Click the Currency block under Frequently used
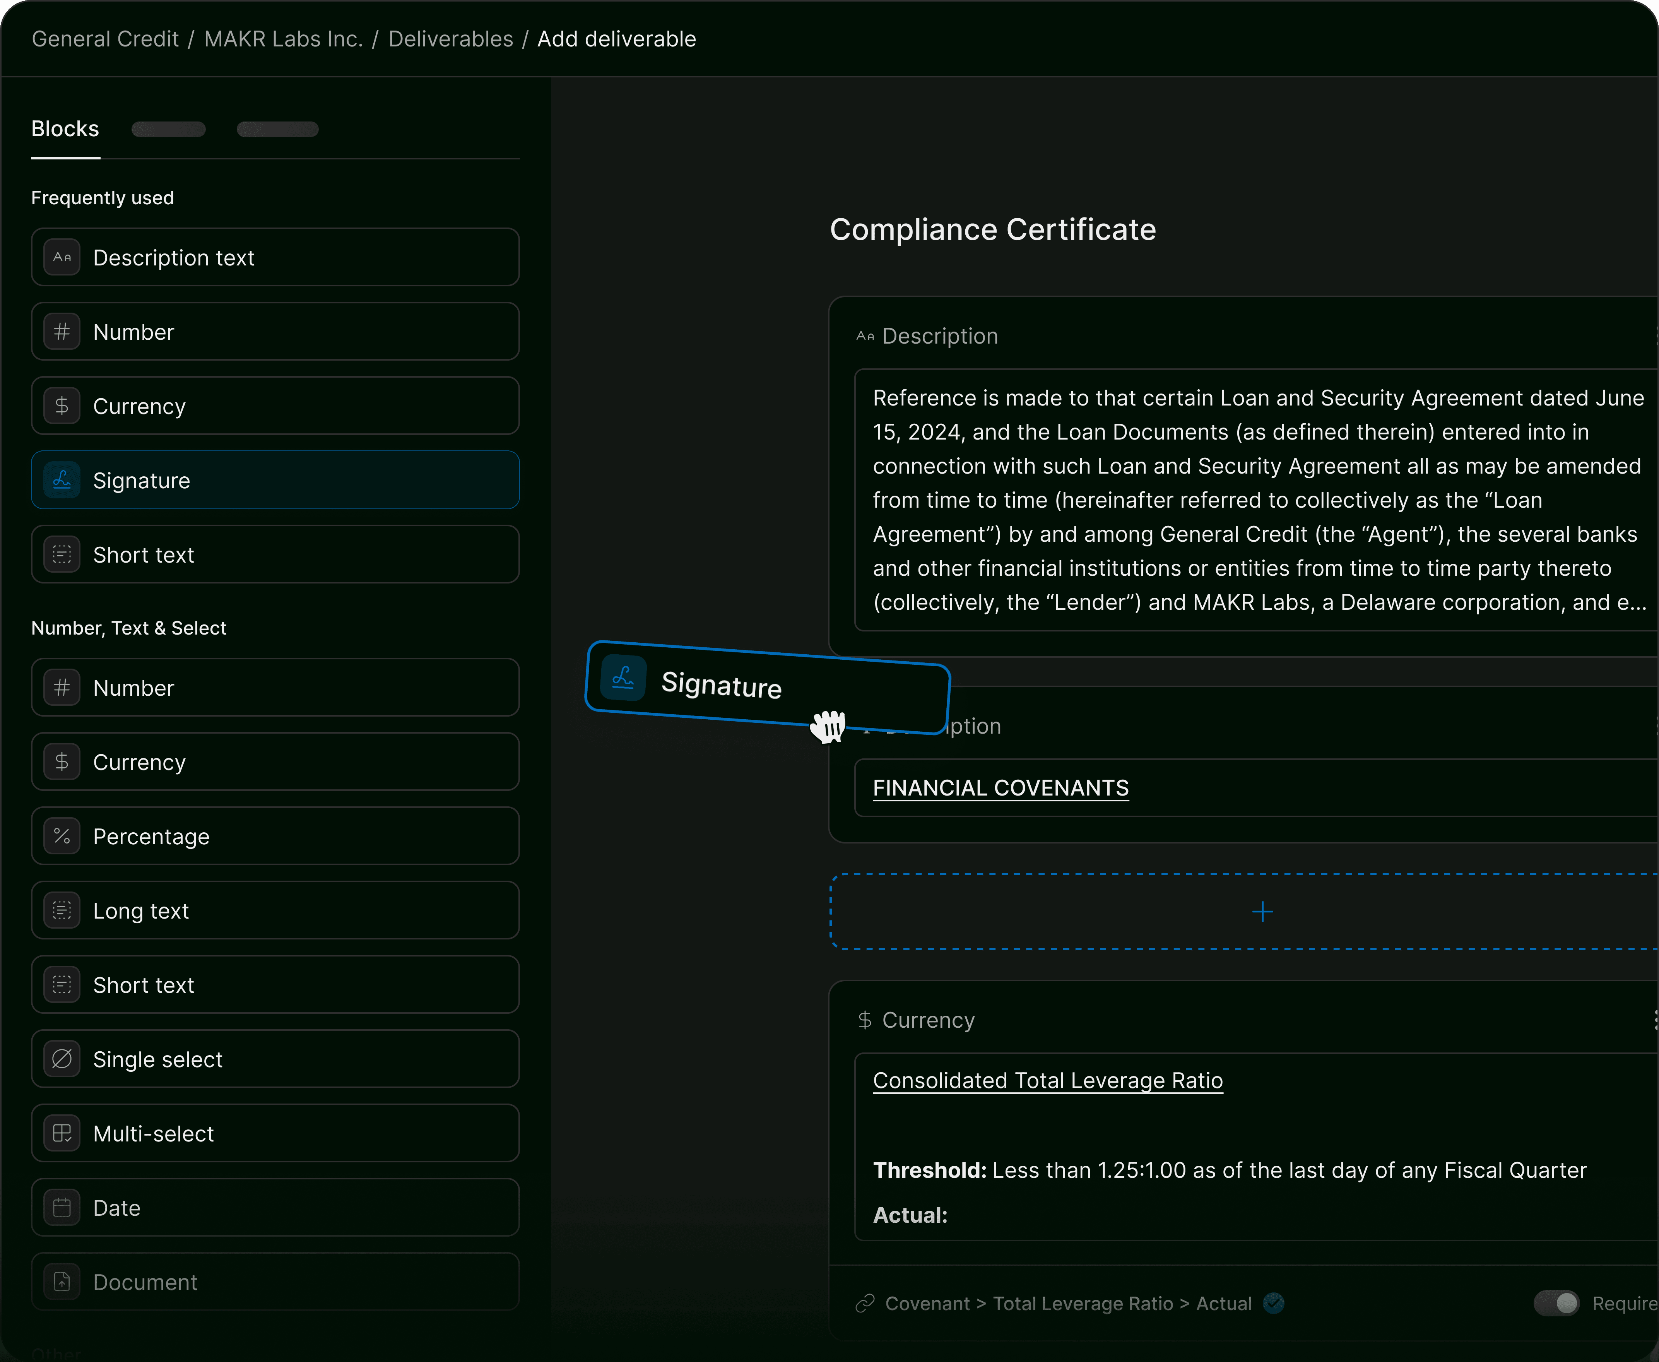The width and height of the screenshot is (1659, 1362). coord(275,406)
